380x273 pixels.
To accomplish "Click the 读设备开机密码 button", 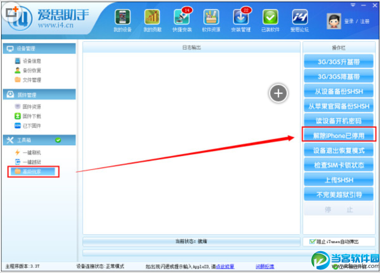I will click(x=339, y=121).
